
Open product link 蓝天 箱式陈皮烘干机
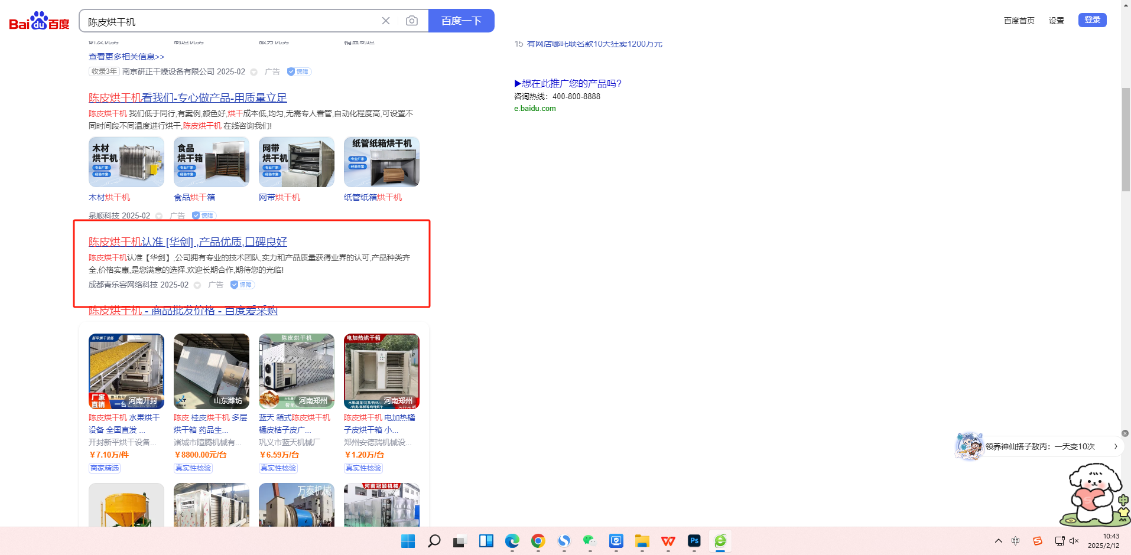[295, 424]
